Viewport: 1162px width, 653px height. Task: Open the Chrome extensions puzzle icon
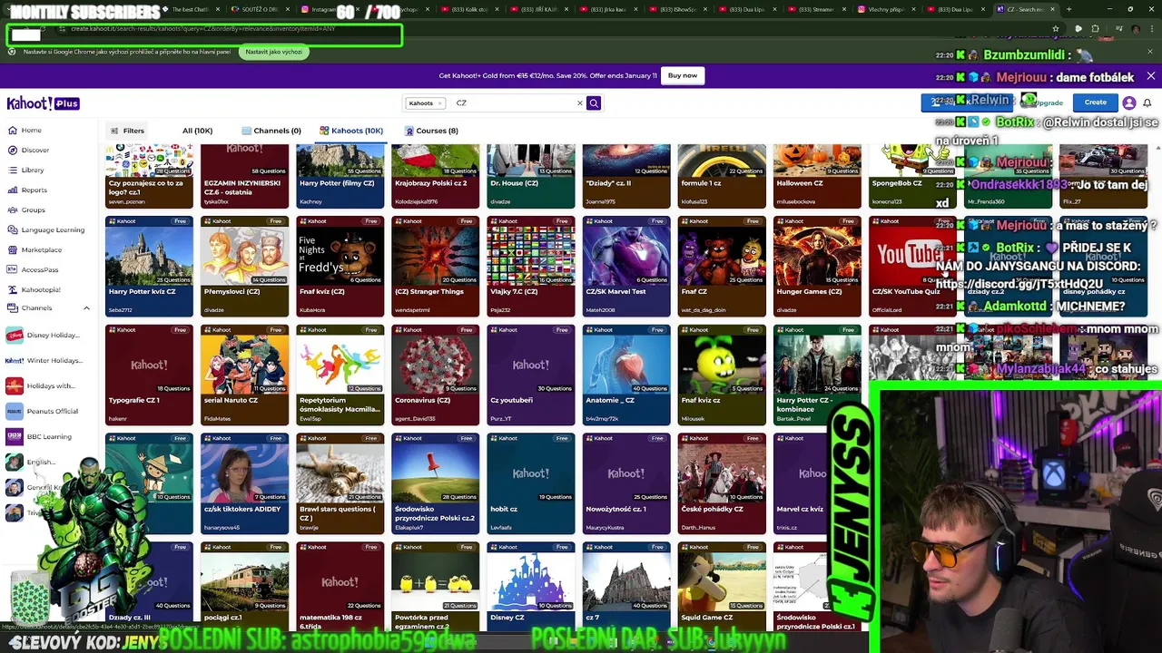[x=1096, y=29]
